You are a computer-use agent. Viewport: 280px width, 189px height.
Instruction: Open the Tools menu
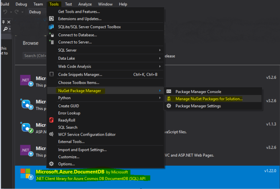coord(54,4)
